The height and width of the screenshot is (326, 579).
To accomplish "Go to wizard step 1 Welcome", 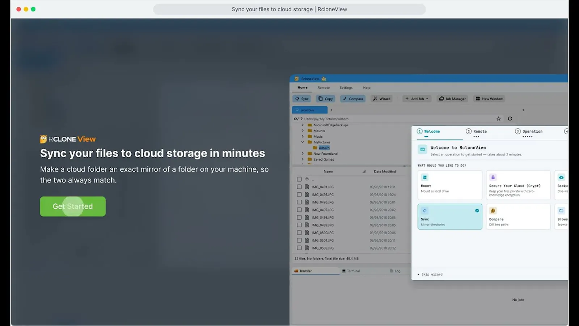I will point(428,131).
